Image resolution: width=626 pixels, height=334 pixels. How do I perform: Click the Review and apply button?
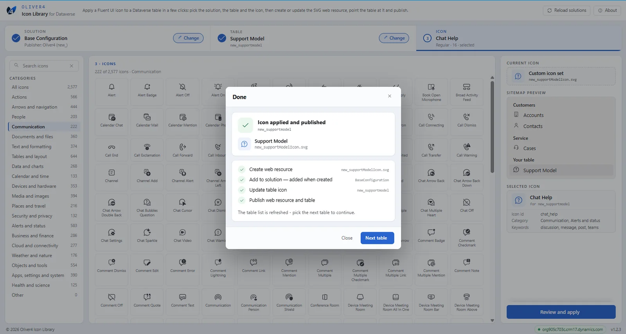click(x=561, y=312)
